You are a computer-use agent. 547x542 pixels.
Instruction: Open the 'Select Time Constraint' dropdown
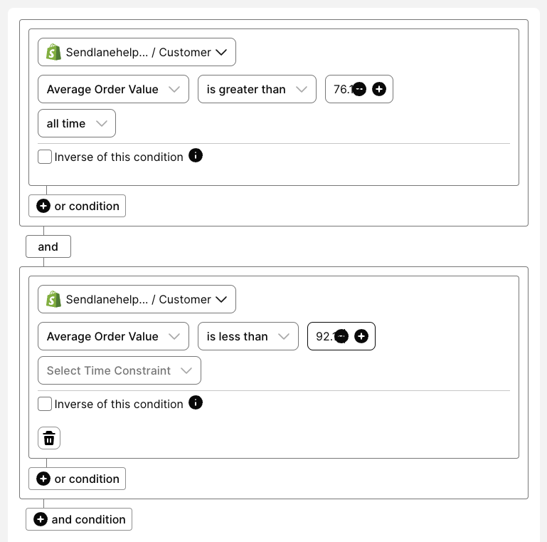[x=119, y=370]
